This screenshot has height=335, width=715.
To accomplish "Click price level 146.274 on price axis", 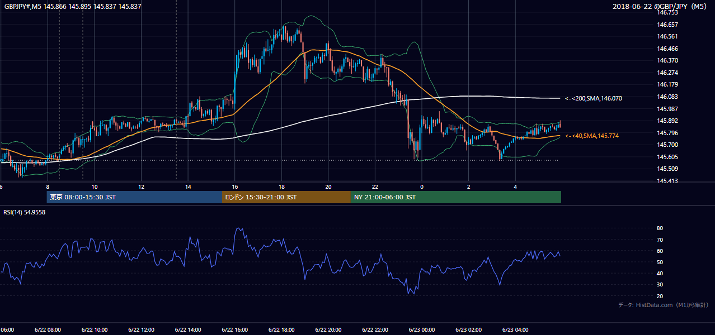I will pyautogui.click(x=667, y=73).
